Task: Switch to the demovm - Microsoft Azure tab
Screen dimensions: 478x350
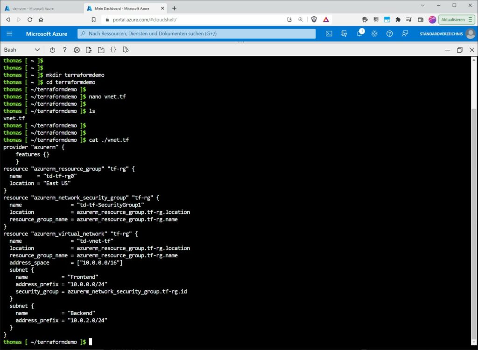Action: pyautogui.click(x=41, y=8)
